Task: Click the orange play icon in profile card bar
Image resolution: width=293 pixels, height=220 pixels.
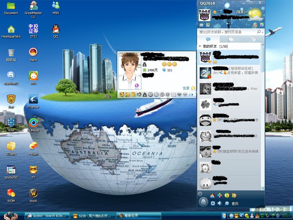Action: [127, 95]
